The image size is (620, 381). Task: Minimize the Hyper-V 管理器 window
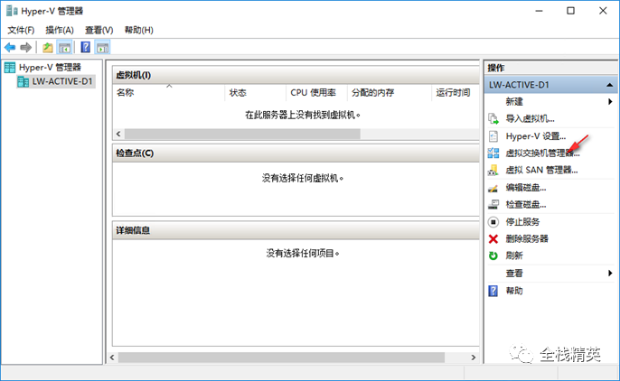click(x=539, y=11)
